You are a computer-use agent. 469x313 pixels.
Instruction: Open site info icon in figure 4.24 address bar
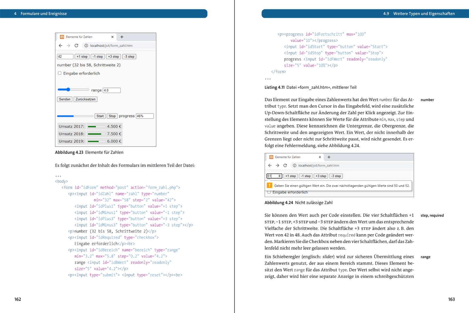click(295, 166)
